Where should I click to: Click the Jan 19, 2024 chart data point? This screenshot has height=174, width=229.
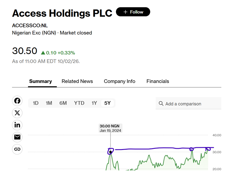(110, 152)
